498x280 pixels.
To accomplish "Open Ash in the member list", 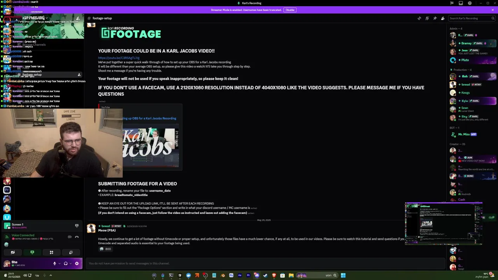I will coord(473,76).
